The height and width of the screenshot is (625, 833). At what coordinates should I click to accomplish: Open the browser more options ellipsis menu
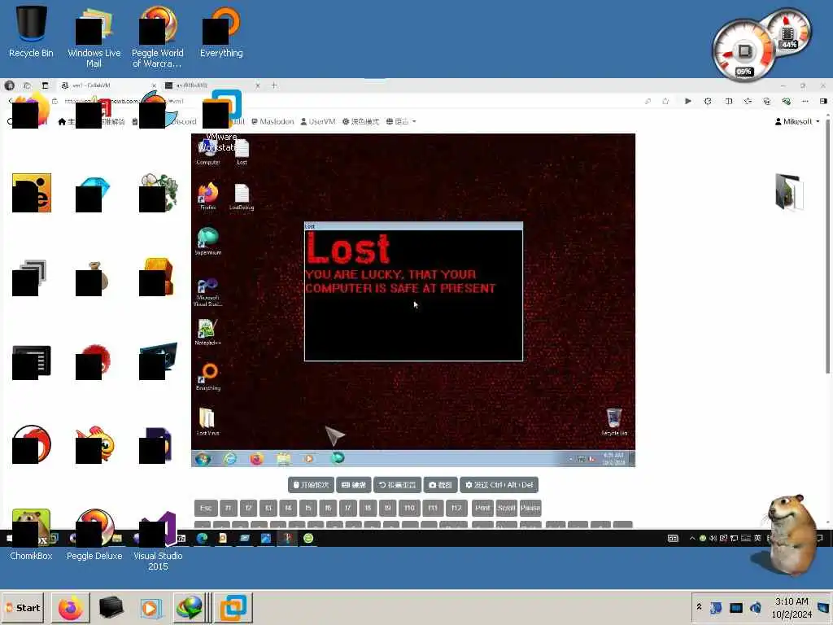(x=805, y=101)
